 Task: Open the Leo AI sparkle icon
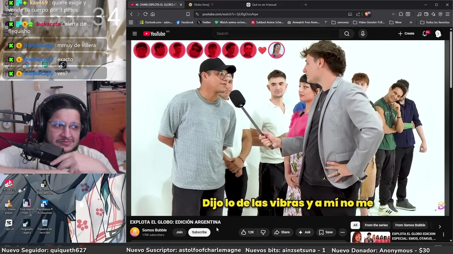pyautogui.click(x=434, y=14)
